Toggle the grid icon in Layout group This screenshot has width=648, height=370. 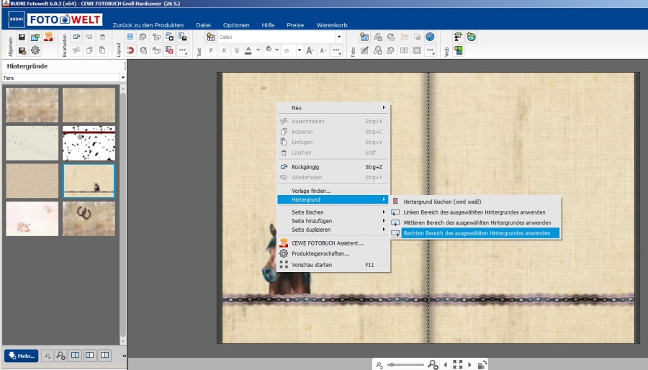[x=130, y=37]
